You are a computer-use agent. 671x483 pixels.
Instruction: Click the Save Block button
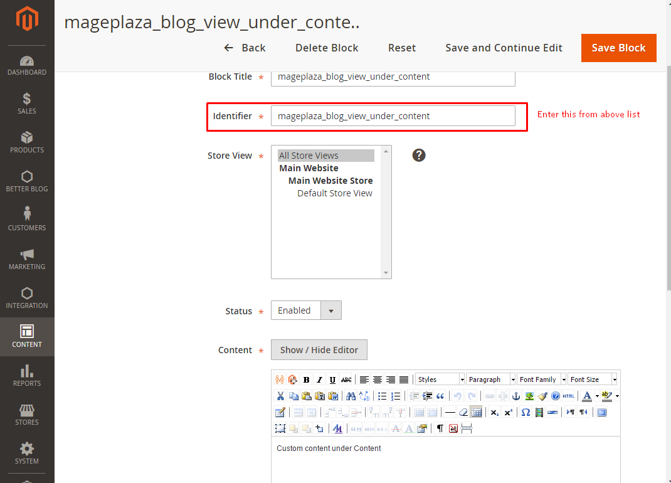[618, 48]
